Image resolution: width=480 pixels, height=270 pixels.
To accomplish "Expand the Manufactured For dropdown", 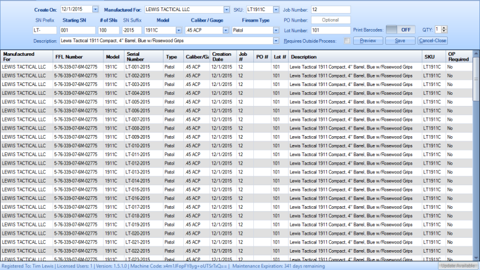I will coord(226,10).
